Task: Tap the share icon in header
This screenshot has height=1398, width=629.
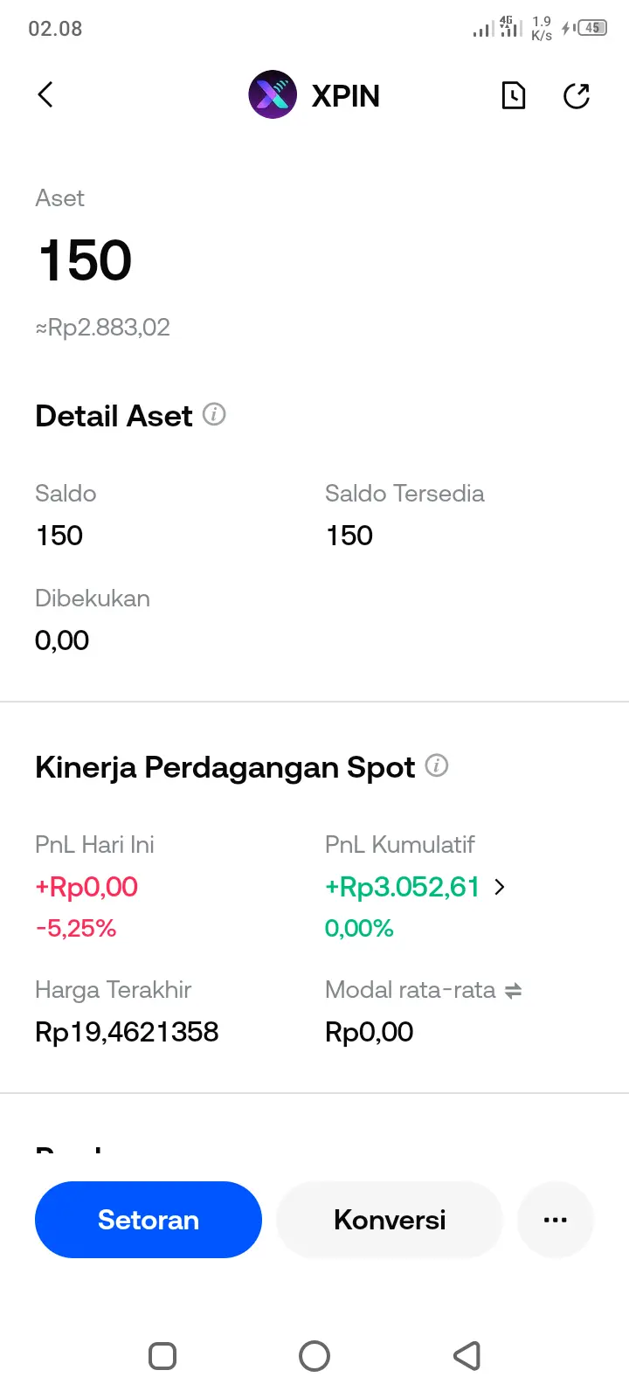Action: [x=577, y=95]
